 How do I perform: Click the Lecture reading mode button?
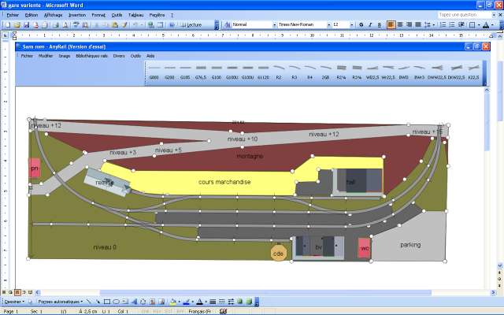pyautogui.click(x=191, y=24)
